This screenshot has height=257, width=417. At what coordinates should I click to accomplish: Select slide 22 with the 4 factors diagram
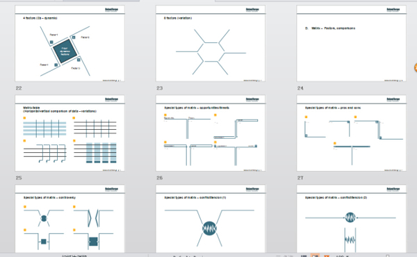[69, 43]
